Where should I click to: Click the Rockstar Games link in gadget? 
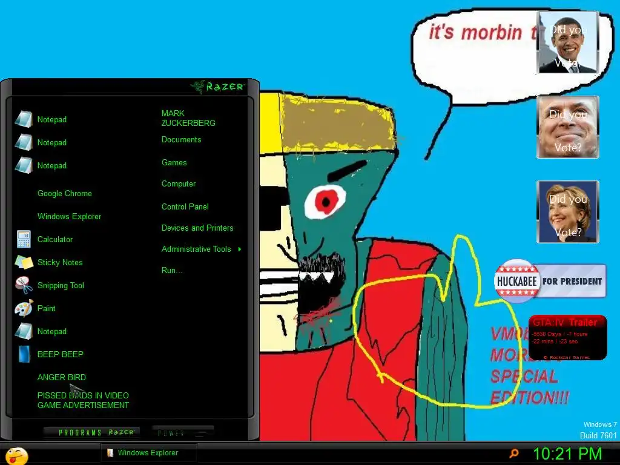(567, 357)
